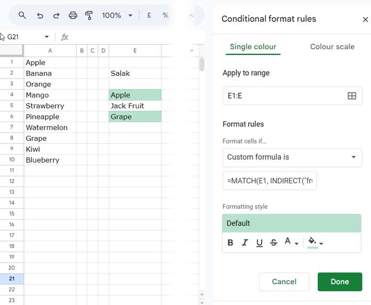Toggle strikethrough in formatting style

(x=273, y=243)
